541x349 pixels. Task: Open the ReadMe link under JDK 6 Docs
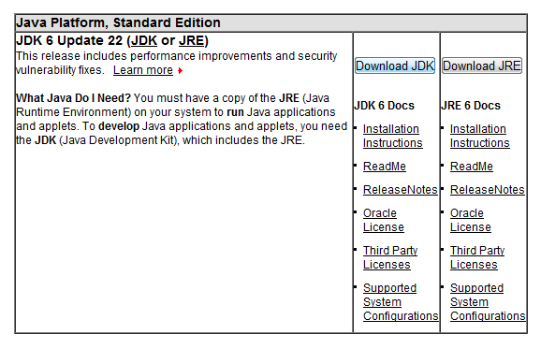point(385,167)
